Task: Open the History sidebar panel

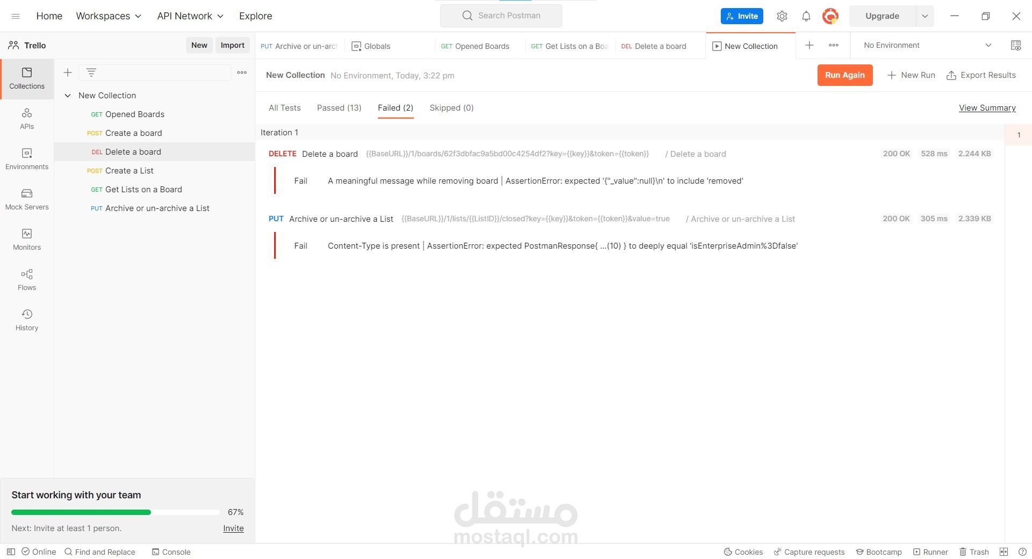Action: click(27, 321)
